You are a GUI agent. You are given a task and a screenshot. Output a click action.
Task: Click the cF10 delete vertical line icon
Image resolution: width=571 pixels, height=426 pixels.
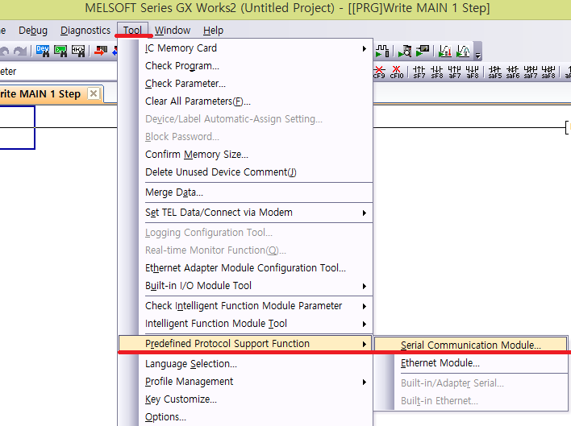pos(397,72)
